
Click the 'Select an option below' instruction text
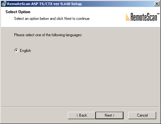click(52, 19)
